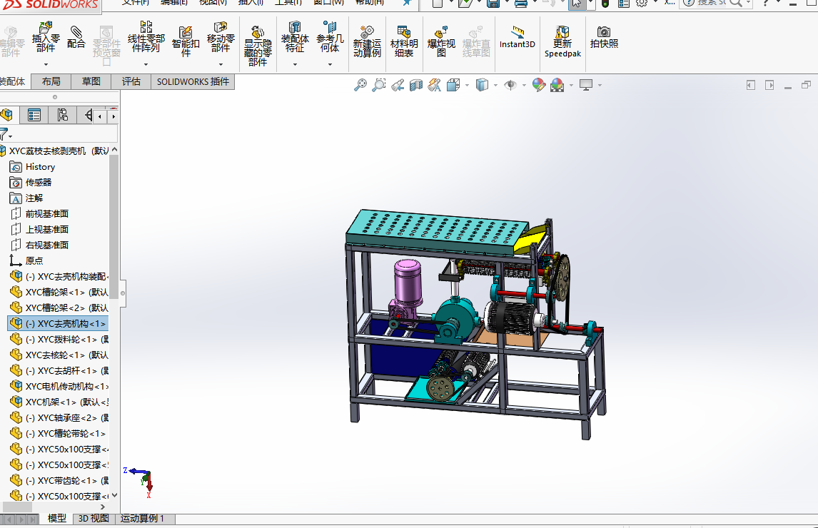Click the Dynamic Annotation Views icon

point(434,85)
